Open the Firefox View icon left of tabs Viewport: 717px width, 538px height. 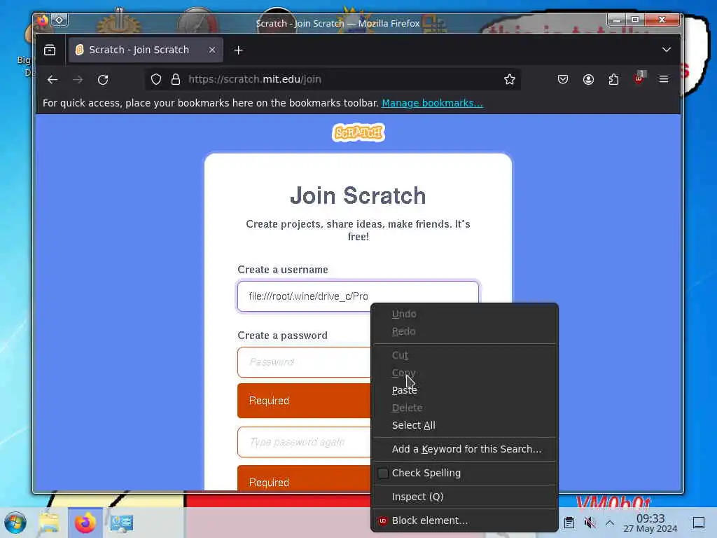pos(50,50)
